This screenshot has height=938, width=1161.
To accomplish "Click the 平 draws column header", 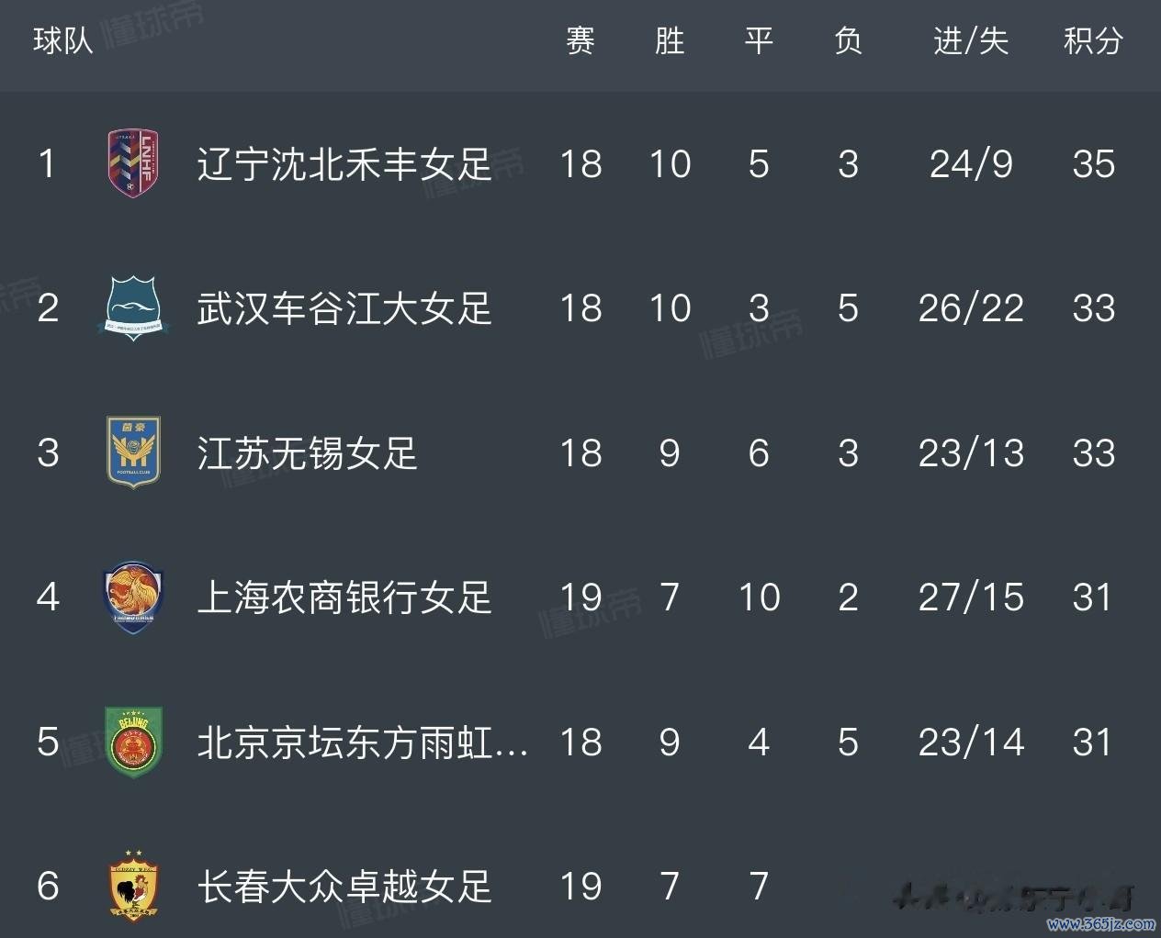I will [759, 41].
